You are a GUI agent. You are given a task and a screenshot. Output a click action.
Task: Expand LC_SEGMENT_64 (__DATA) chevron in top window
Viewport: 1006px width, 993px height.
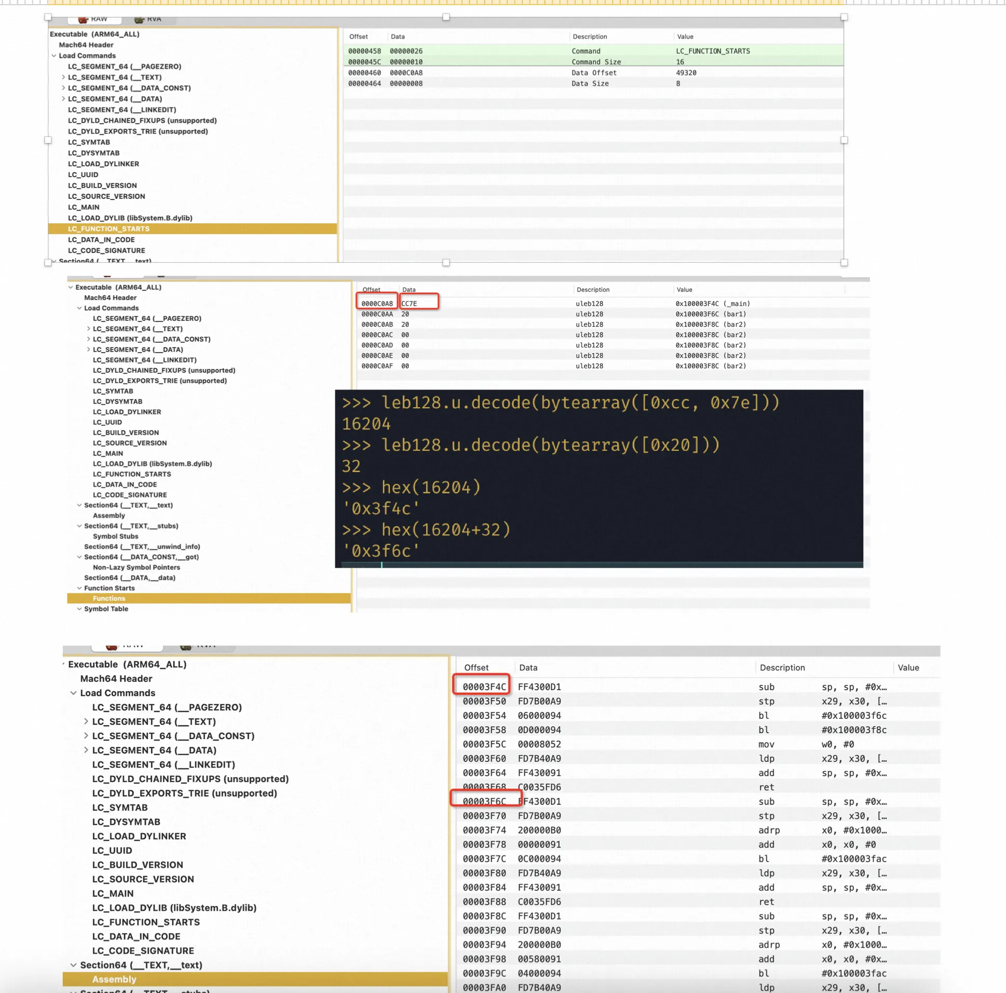(63, 99)
